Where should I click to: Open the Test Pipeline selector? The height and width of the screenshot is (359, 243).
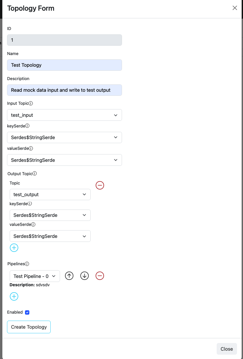pos(35,276)
